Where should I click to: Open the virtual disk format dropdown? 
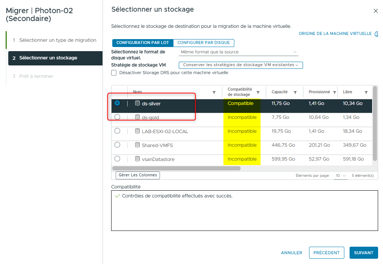click(x=238, y=52)
